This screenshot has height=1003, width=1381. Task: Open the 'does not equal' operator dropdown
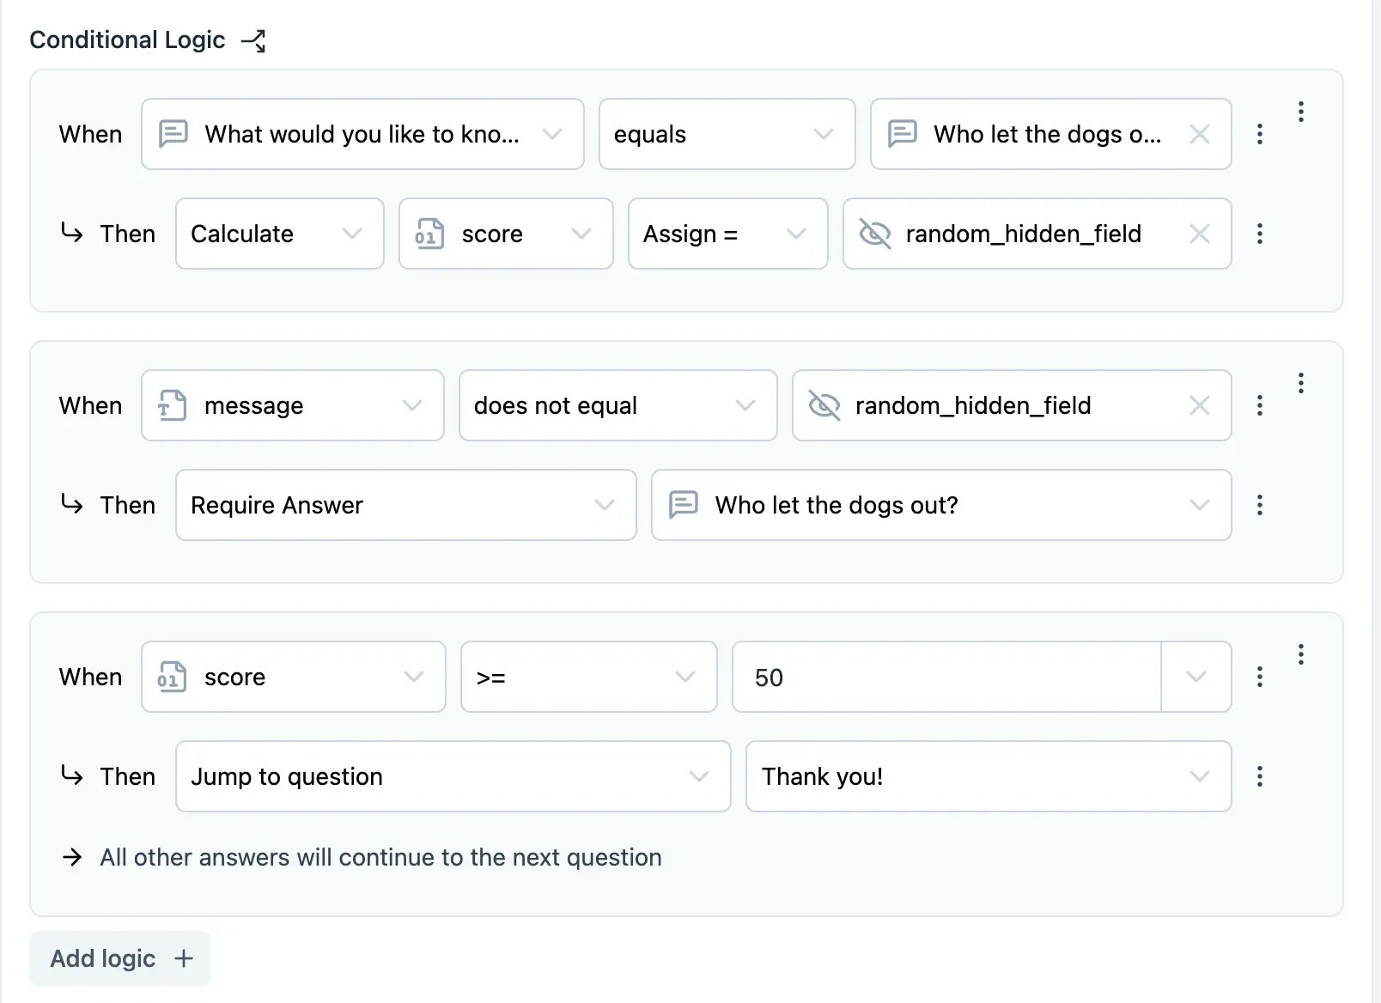click(x=617, y=405)
